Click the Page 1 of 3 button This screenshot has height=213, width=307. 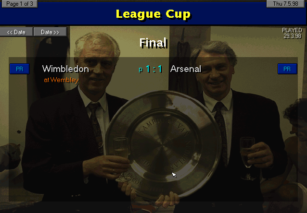click(20, 4)
